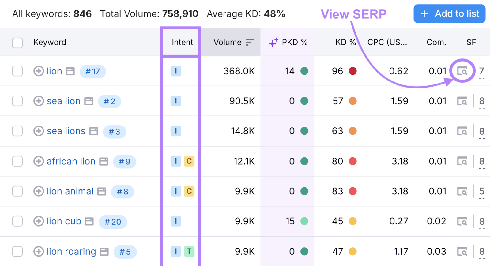Check the box for lion roaring row
The image size is (490, 266).
17,251
